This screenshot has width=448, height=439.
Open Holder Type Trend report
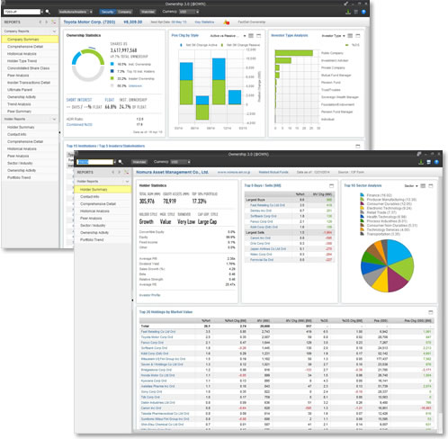pyautogui.click(x=22, y=61)
